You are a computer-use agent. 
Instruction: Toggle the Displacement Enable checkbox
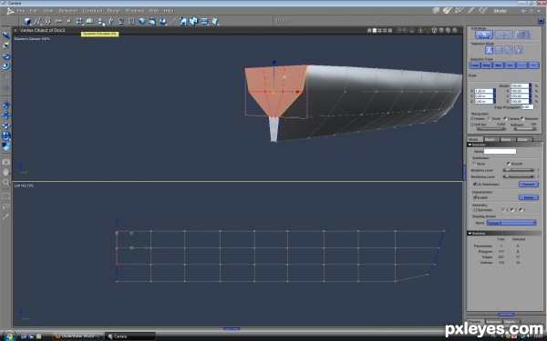[x=474, y=197]
